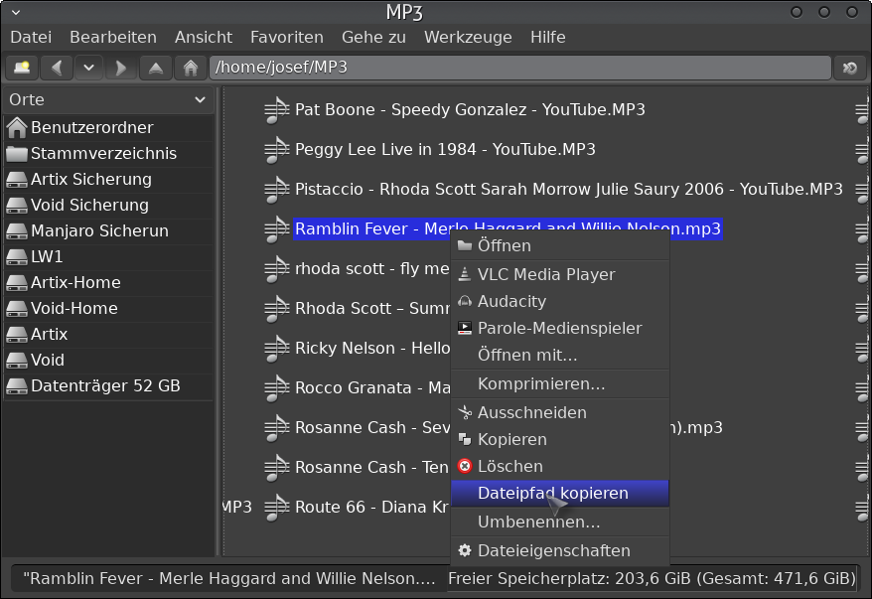
Task: Expand the Orte side pane dropdown
Action: pos(200,100)
